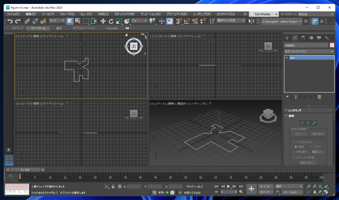This screenshot has height=200, width=339.
Task: Open the Display command panel tab
Action: (319, 38)
